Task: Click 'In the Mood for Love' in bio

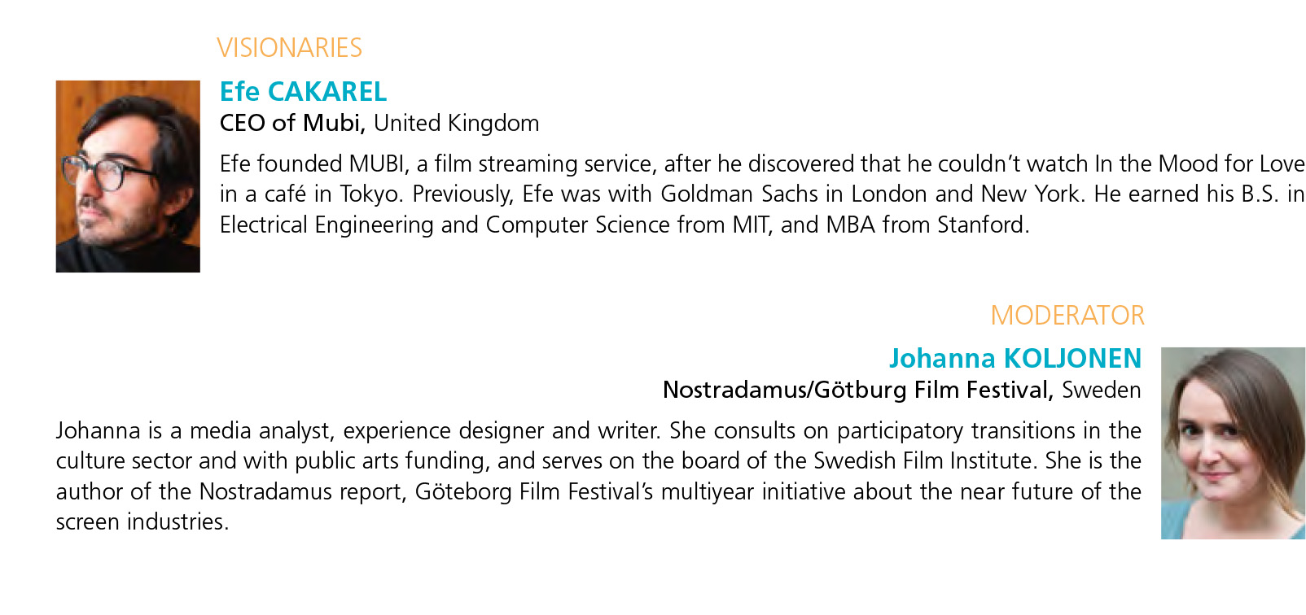Action: (x=1199, y=164)
